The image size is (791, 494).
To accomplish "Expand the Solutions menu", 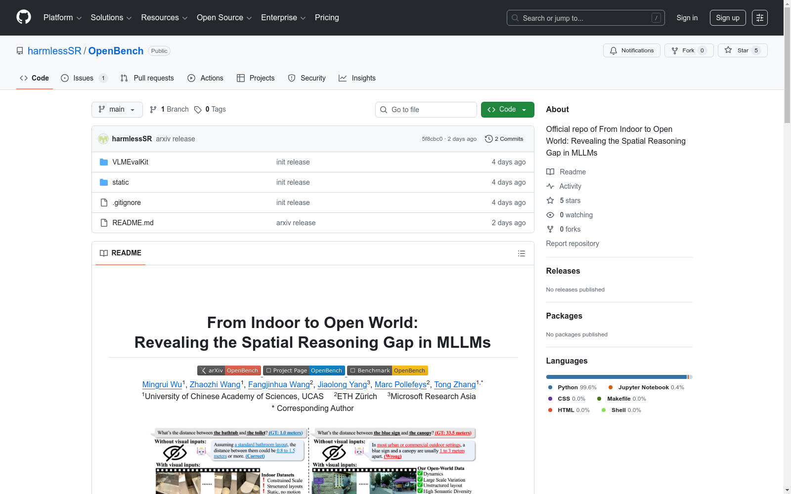I will click(111, 18).
